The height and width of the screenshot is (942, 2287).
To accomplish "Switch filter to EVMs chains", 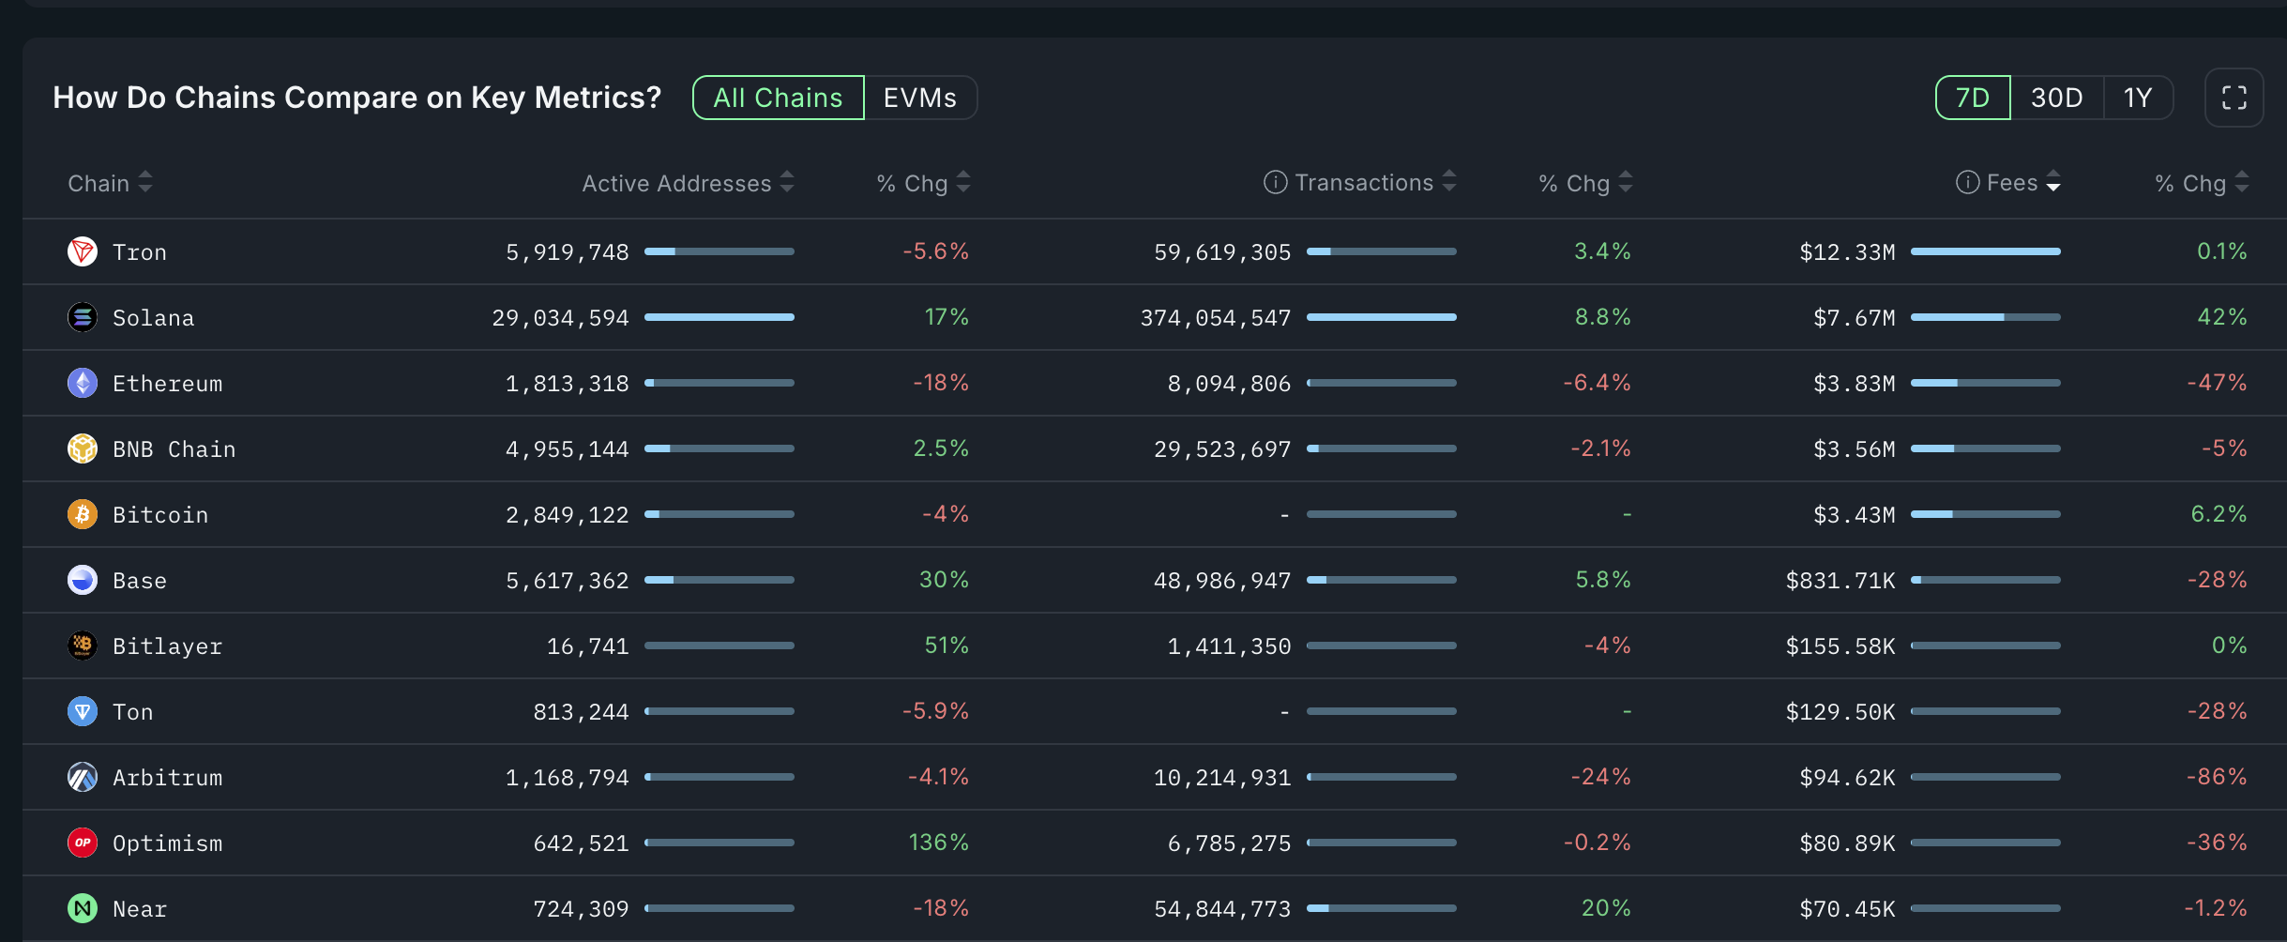I will (x=919, y=98).
